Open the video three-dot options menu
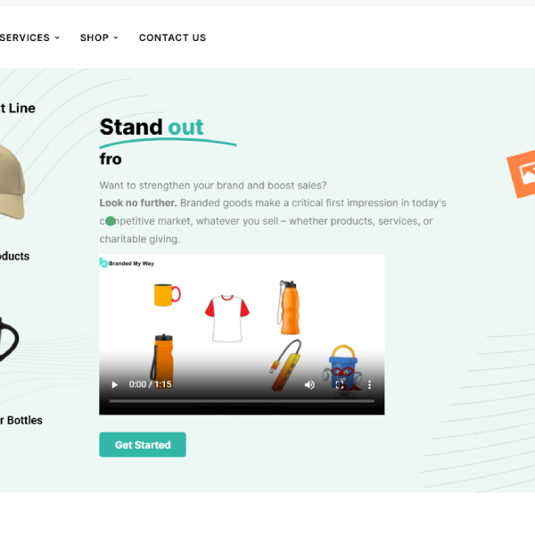The height and width of the screenshot is (535, 535). tap(369, 385)
